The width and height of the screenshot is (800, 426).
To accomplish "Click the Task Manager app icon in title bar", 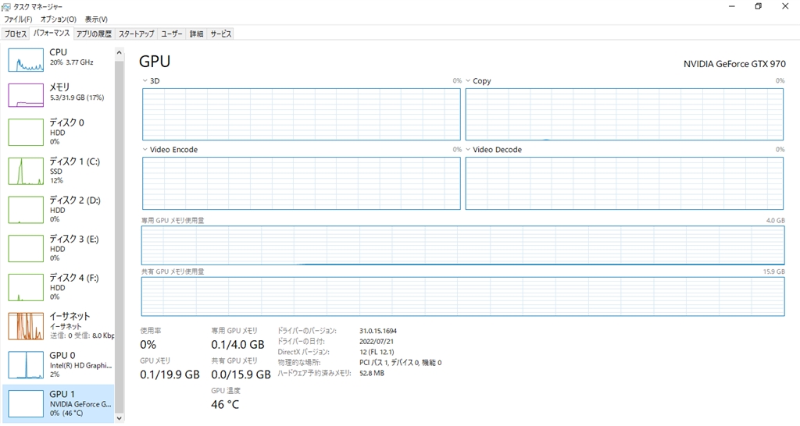I will pyautogui.click(x=7, y=6).
